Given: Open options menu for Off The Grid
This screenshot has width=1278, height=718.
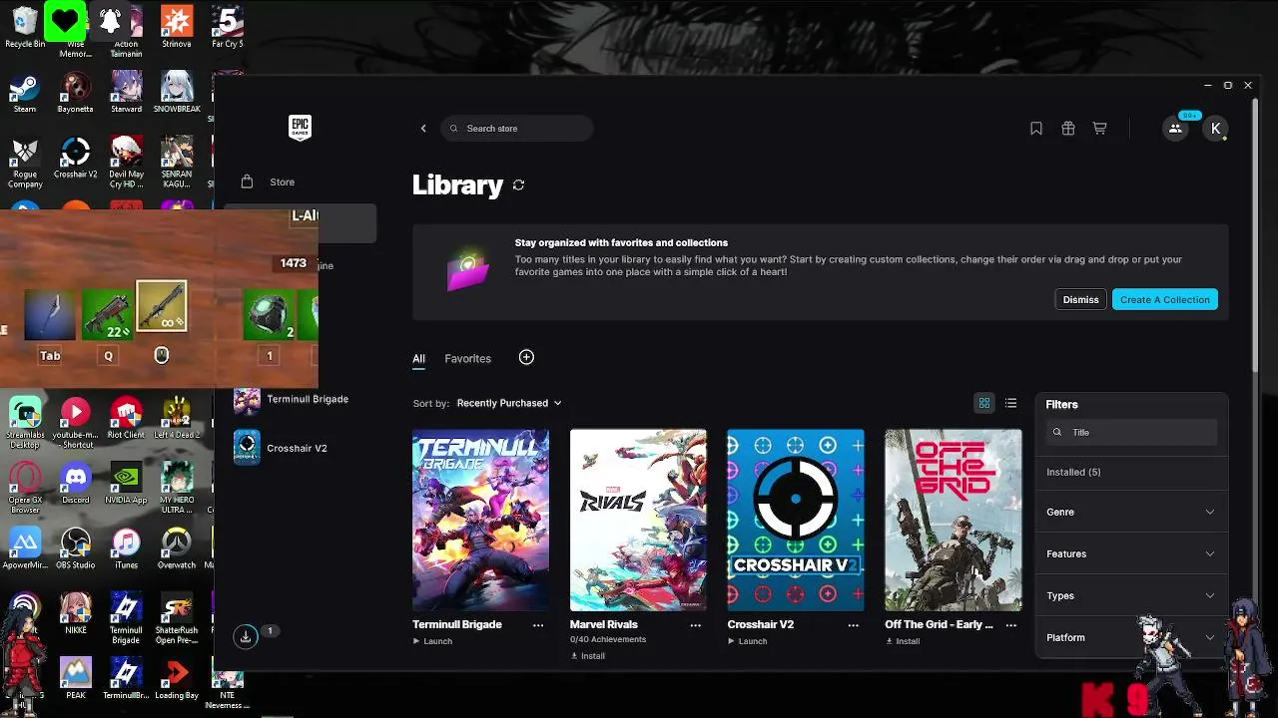Looking at the screenshot, I should pyautogui.click(x=1011, y=625).
